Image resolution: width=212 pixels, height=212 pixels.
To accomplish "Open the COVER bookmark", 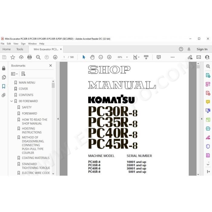I will 23,89.
